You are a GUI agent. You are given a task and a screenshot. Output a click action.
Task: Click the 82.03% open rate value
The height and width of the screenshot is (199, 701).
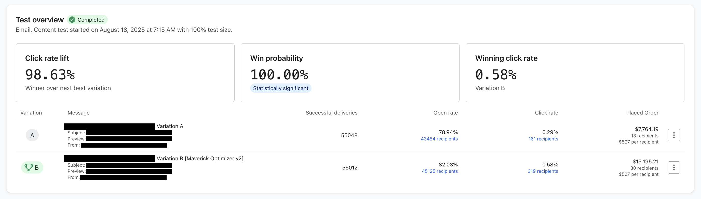pyautogui.click(x=448, y=164)
